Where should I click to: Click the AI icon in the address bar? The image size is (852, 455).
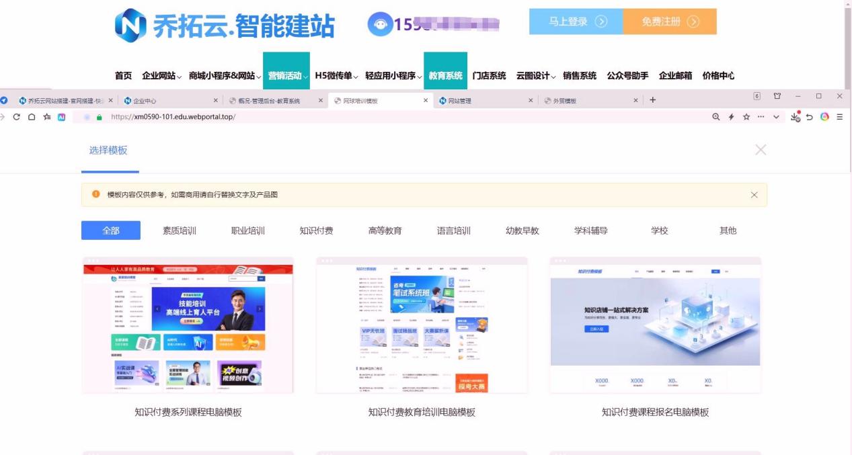pos(61,117)
